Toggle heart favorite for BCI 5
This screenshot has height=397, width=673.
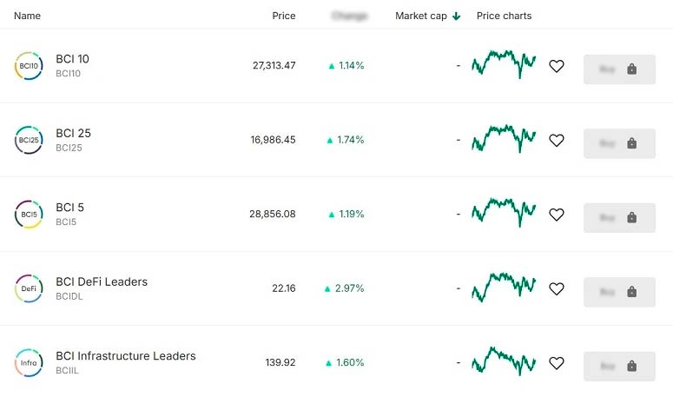[x=557, y=215]
